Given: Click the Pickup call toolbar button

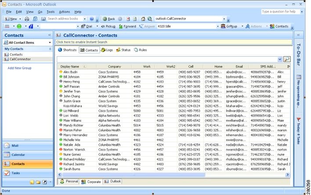Looking at the screenshot, I should tap(108, 26).
